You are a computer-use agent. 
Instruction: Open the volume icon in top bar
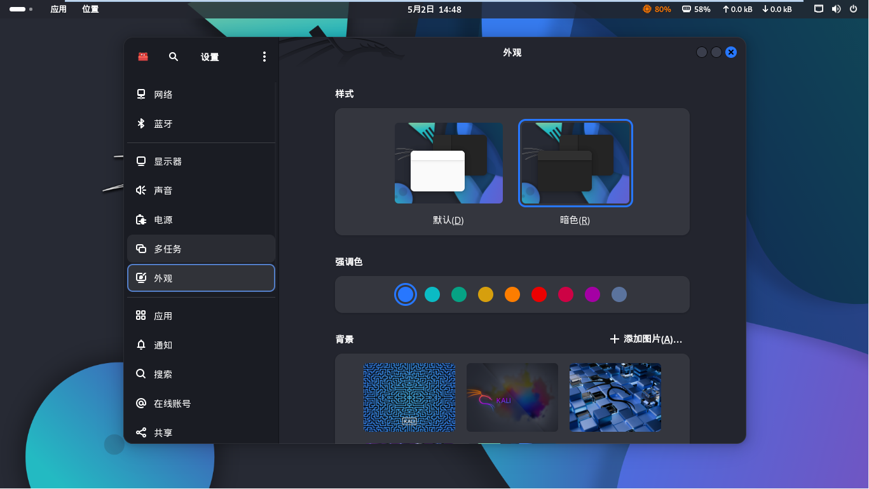pos(836,9)
